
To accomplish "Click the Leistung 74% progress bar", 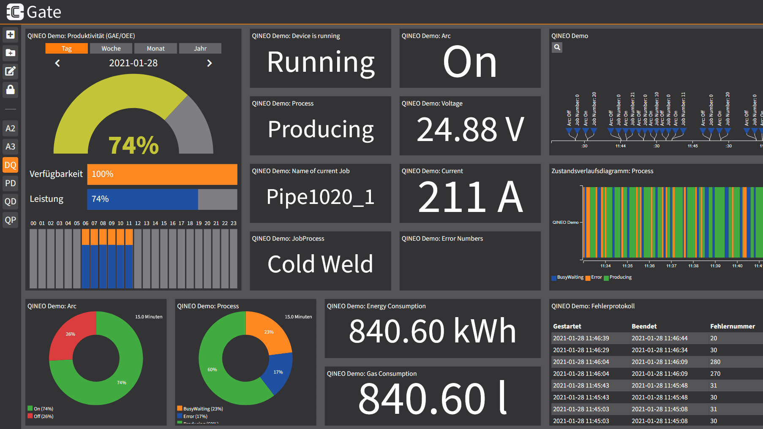I will (x=144, y=199).
